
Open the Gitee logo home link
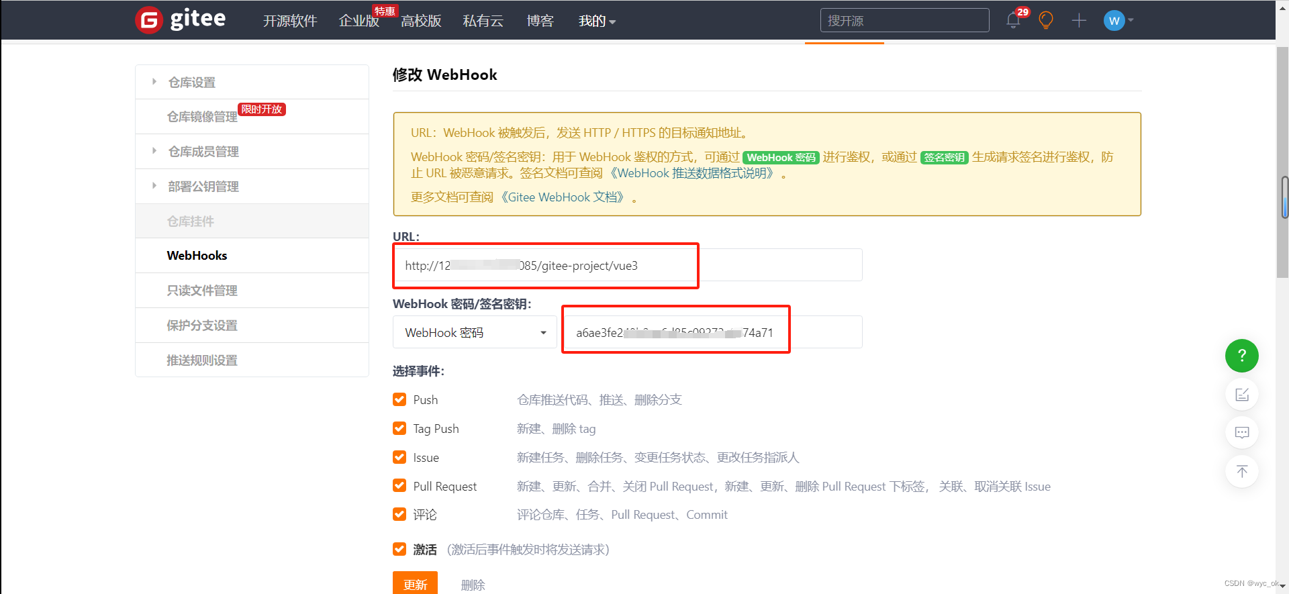click(x=181, y=19)
